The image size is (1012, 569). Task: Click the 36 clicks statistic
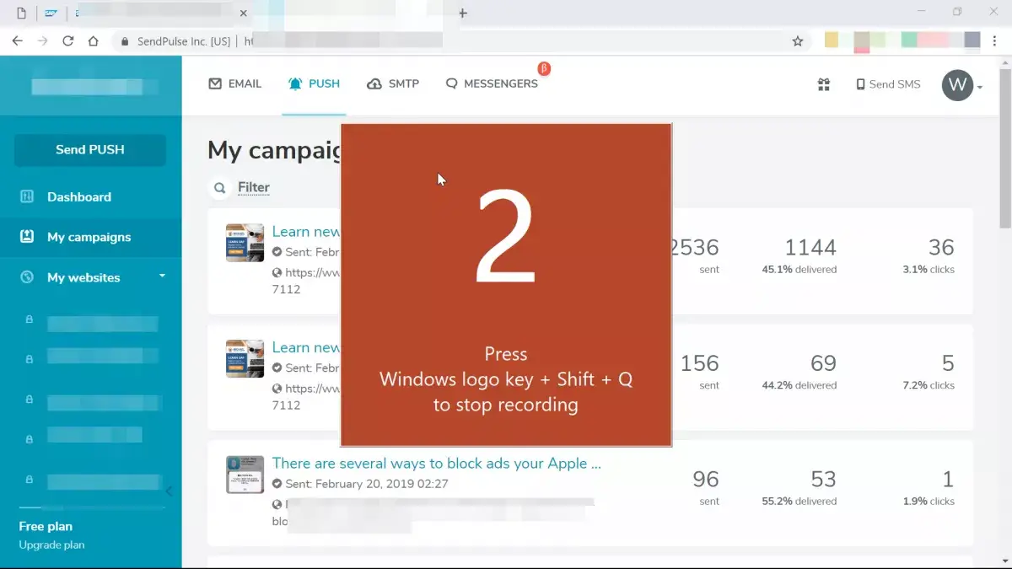tap(941, 247)
